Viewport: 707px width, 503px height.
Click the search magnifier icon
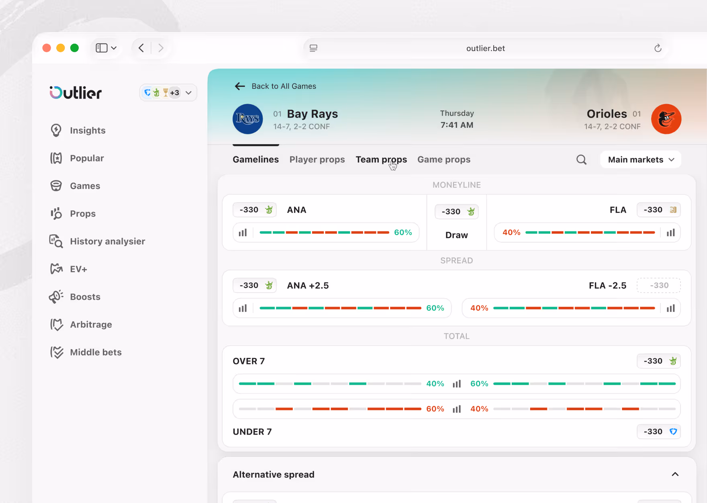(x=581, y=160)
